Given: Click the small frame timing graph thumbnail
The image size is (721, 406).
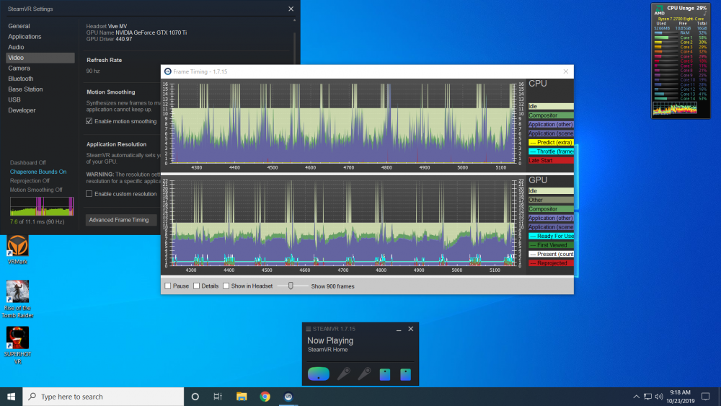Looking at the screenshot, I should point(42,206).
